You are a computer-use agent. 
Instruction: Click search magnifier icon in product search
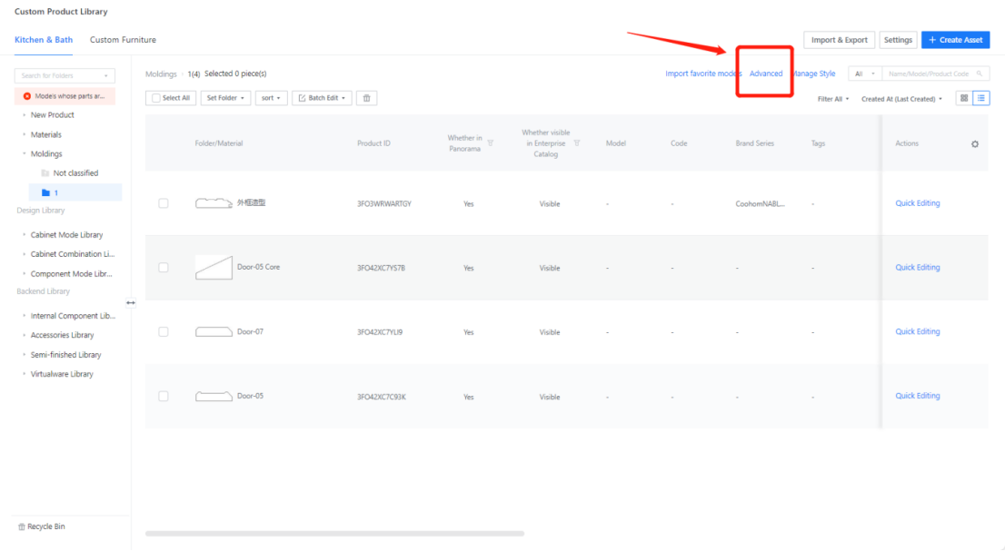click(980, 74)
